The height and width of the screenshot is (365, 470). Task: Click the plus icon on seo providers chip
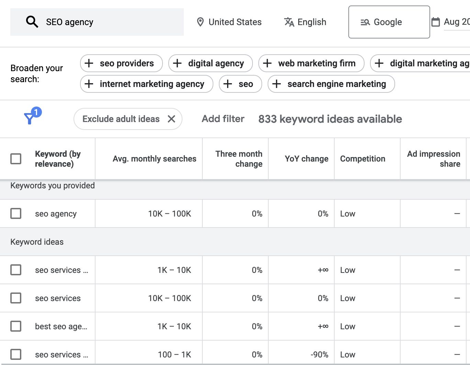pyautogui.click(x=89, y=63)
